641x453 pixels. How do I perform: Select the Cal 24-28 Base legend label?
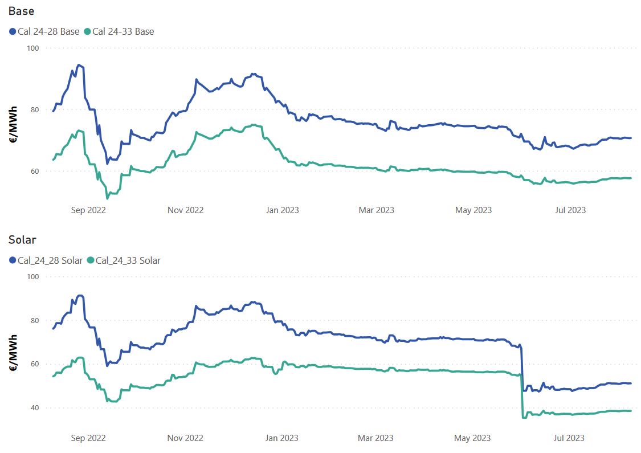coord(48,32)
